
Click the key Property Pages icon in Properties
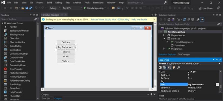click(x=179, y=68)
